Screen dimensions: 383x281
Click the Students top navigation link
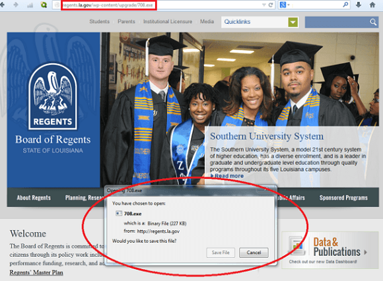100,22
